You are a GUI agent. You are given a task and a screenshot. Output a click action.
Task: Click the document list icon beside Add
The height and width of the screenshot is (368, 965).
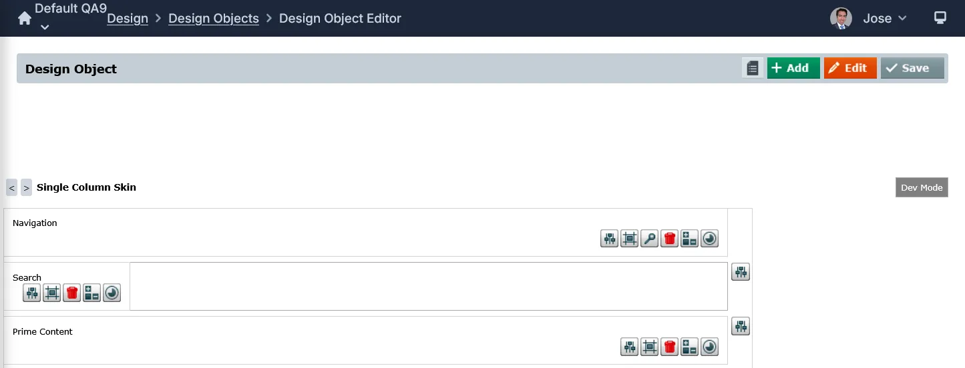pyautogui.click(x=753, y=68)
